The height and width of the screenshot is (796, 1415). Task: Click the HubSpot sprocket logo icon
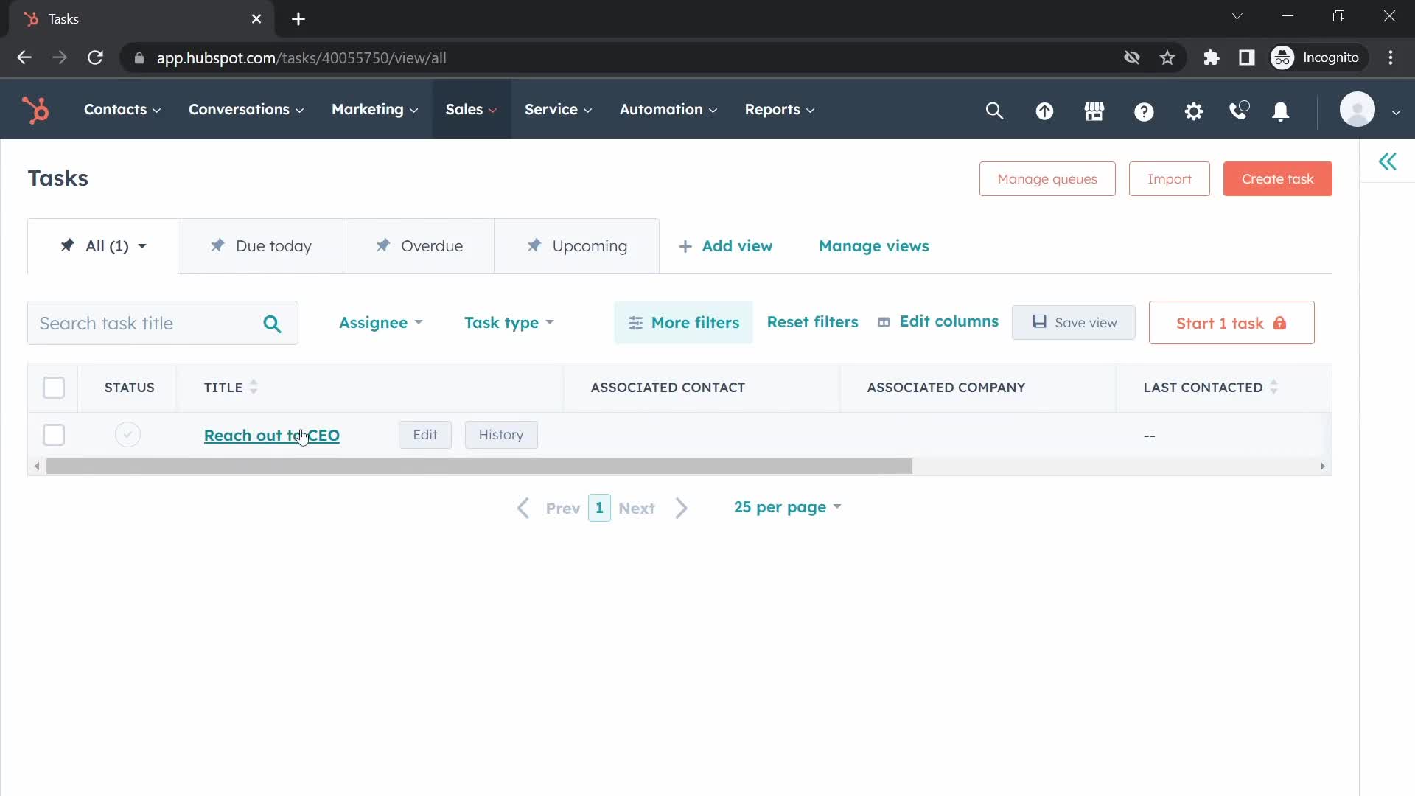pos(37,110)
